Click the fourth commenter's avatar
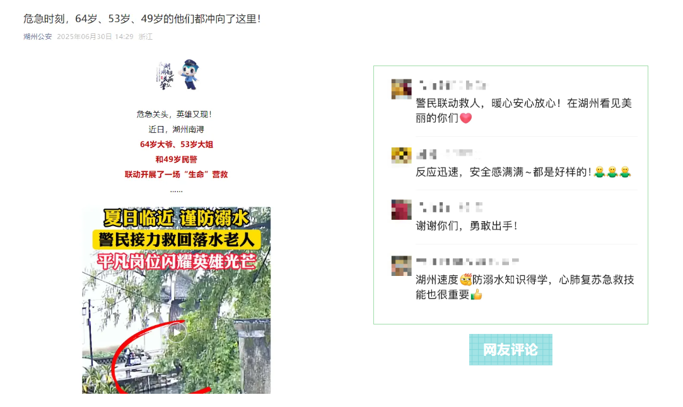The height and width of the screenshot is (407, 683). tap(401, 265)
